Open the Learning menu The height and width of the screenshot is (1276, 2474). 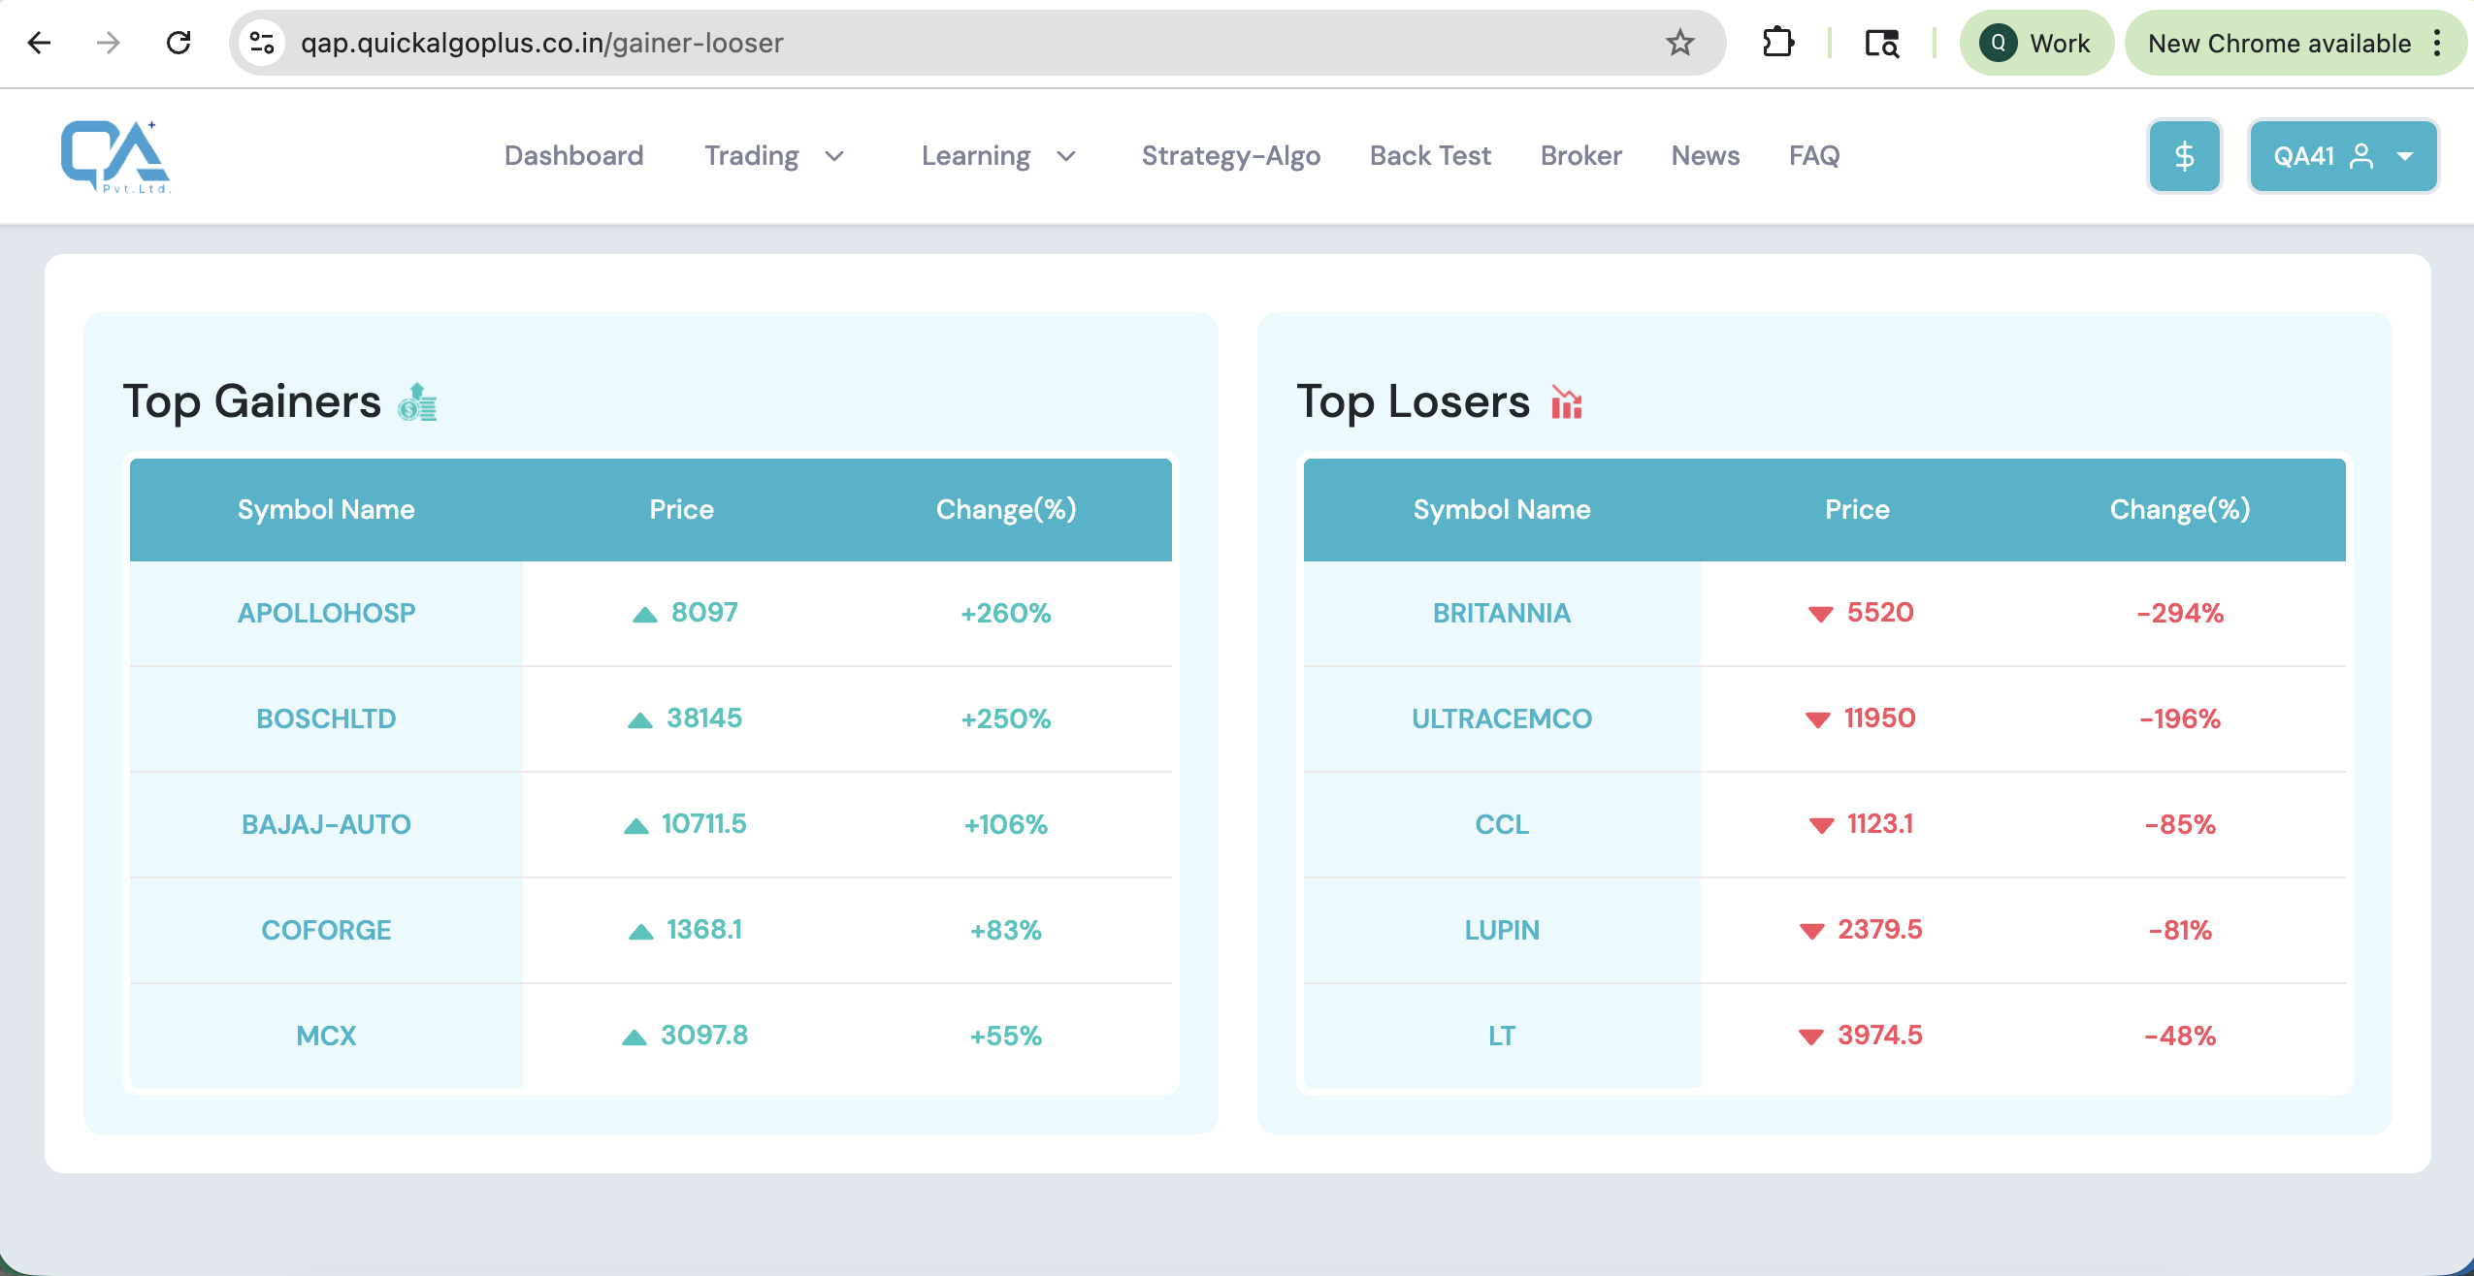coord(975,156)
